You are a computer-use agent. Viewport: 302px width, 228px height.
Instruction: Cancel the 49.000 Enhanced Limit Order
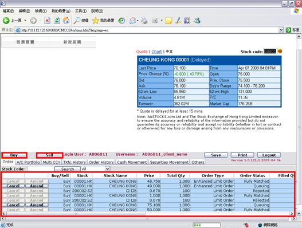[x=13, y=186]
